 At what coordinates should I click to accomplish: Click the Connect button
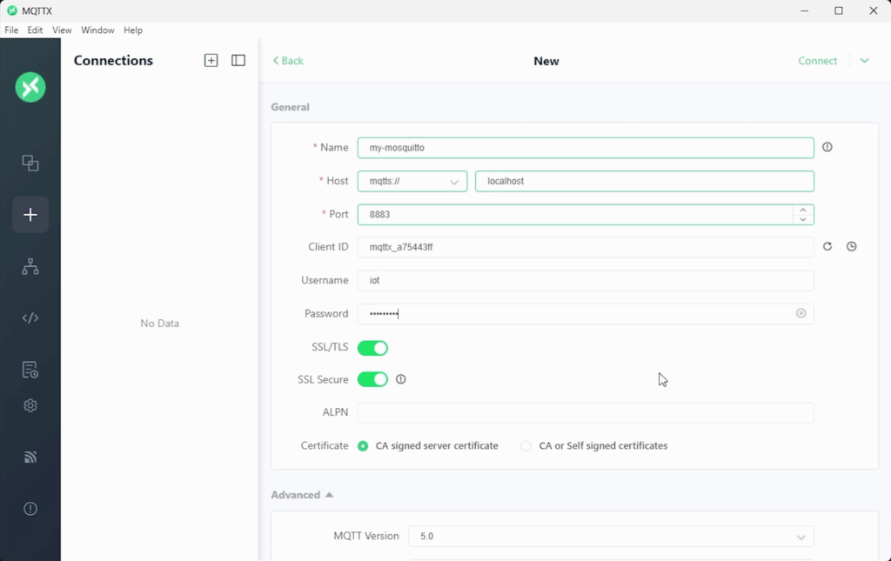817,61
